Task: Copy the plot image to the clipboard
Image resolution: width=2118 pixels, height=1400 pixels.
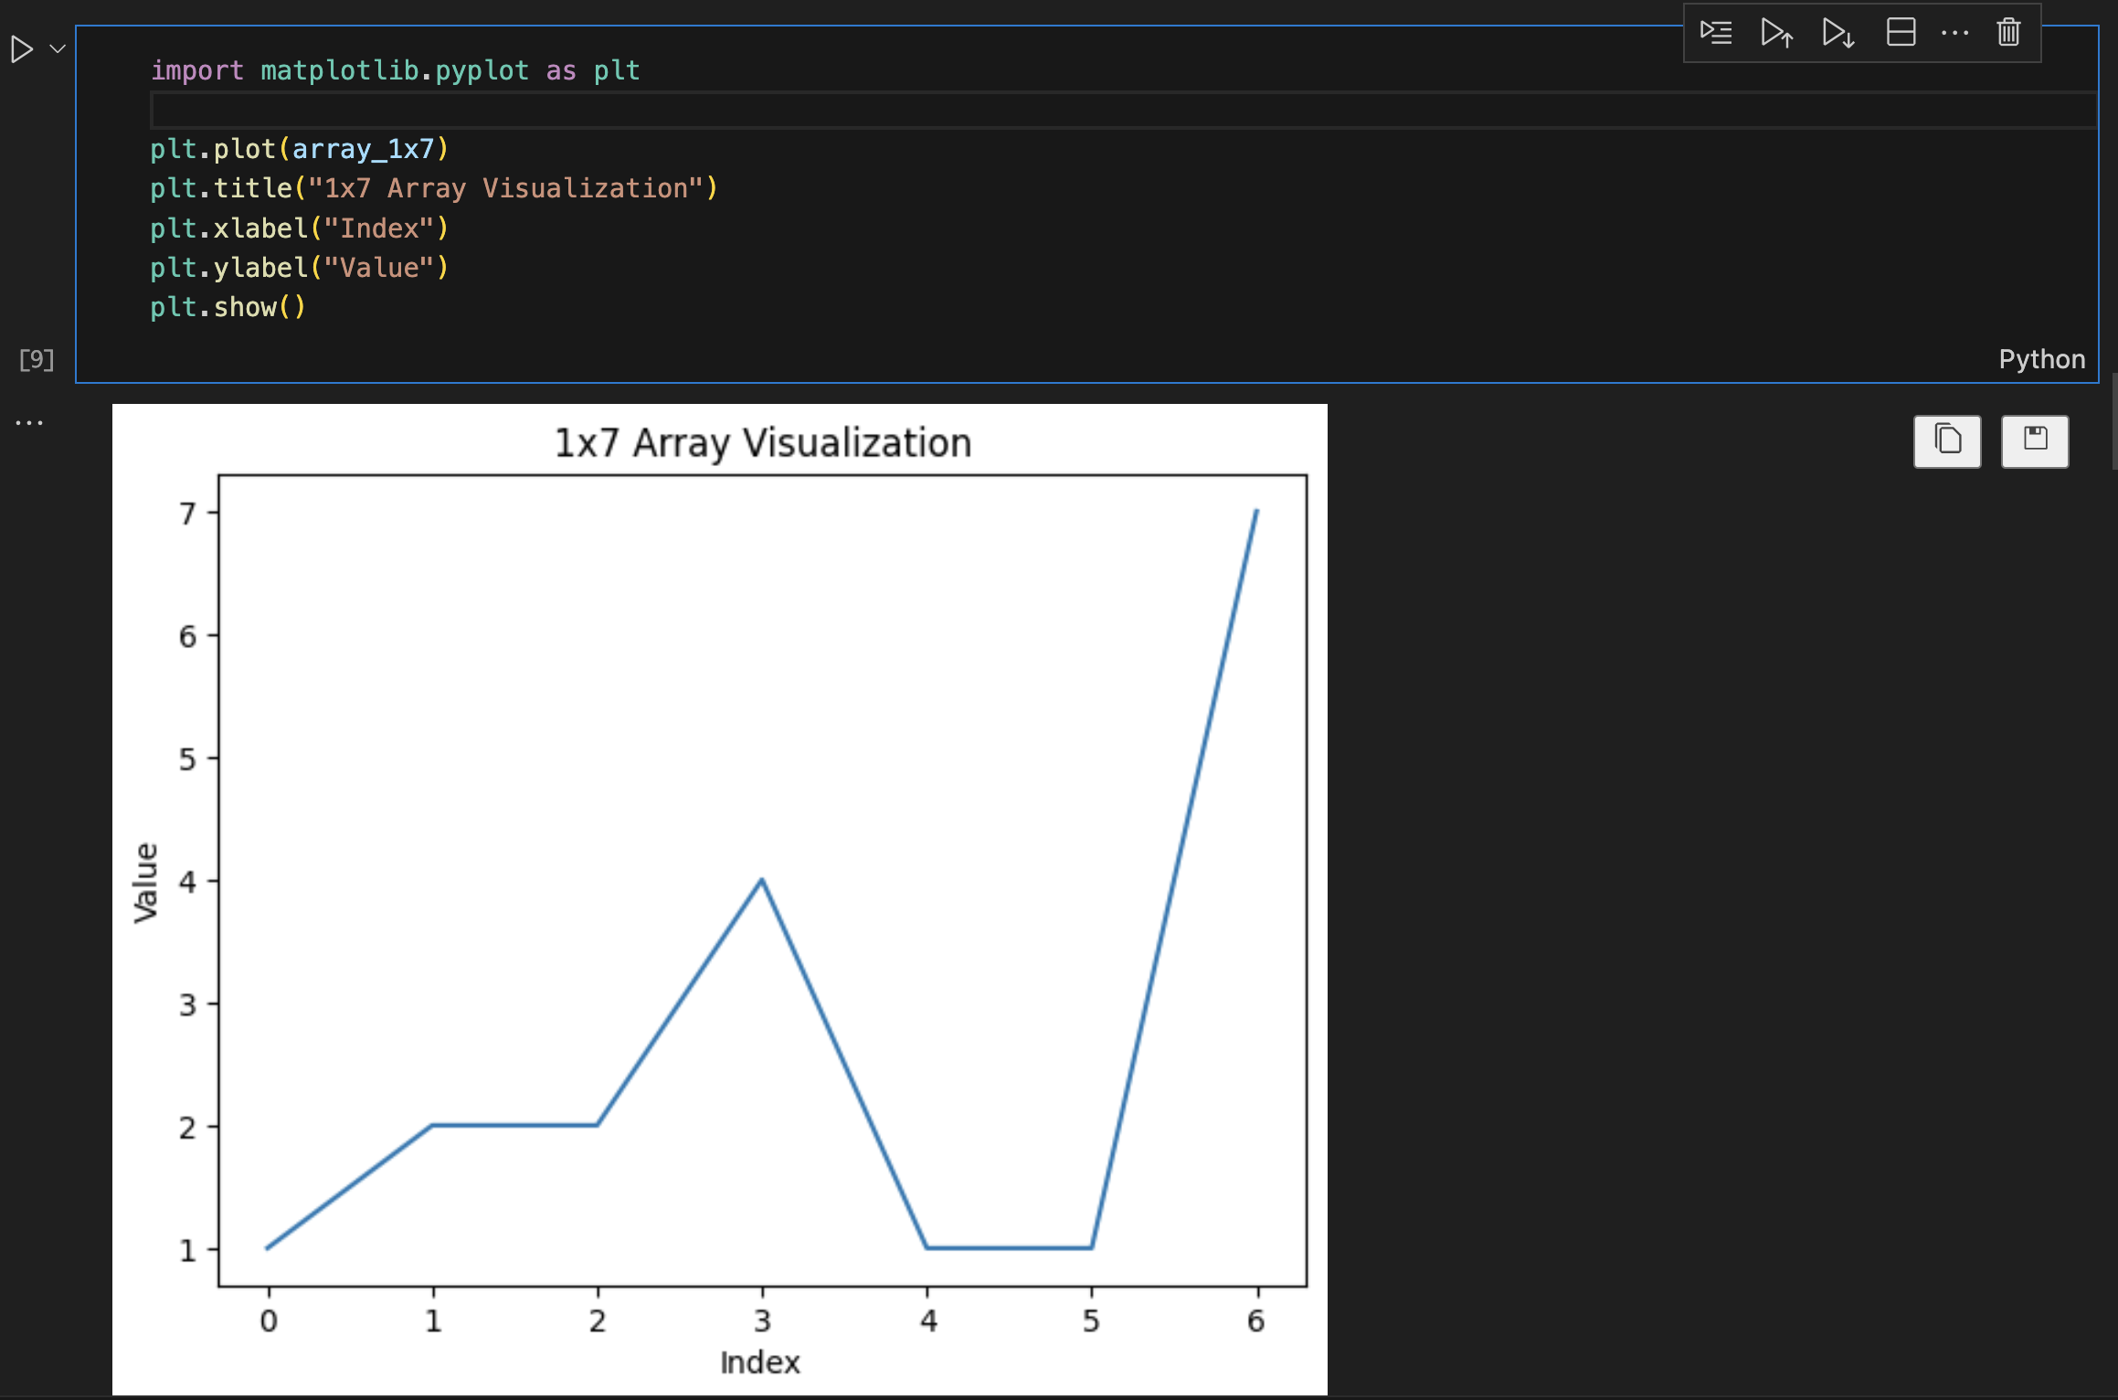Action: (1947, 441)
